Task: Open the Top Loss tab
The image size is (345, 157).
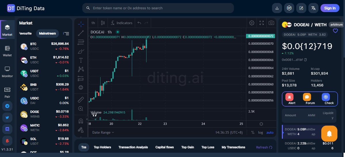Action: (208, 147)
